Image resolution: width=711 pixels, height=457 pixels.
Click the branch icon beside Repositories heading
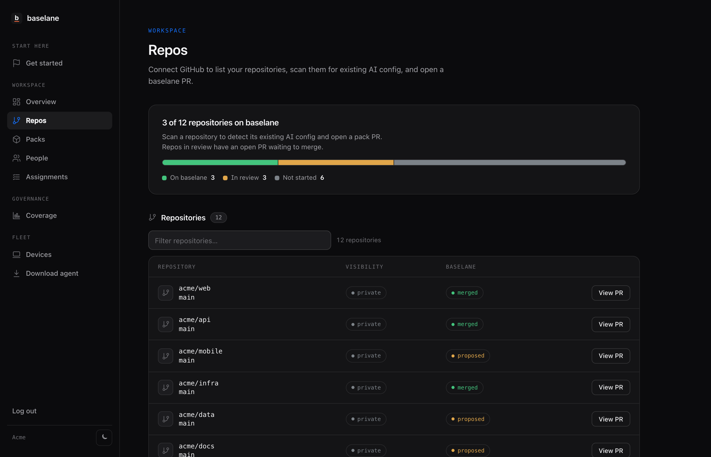(152, 218)
